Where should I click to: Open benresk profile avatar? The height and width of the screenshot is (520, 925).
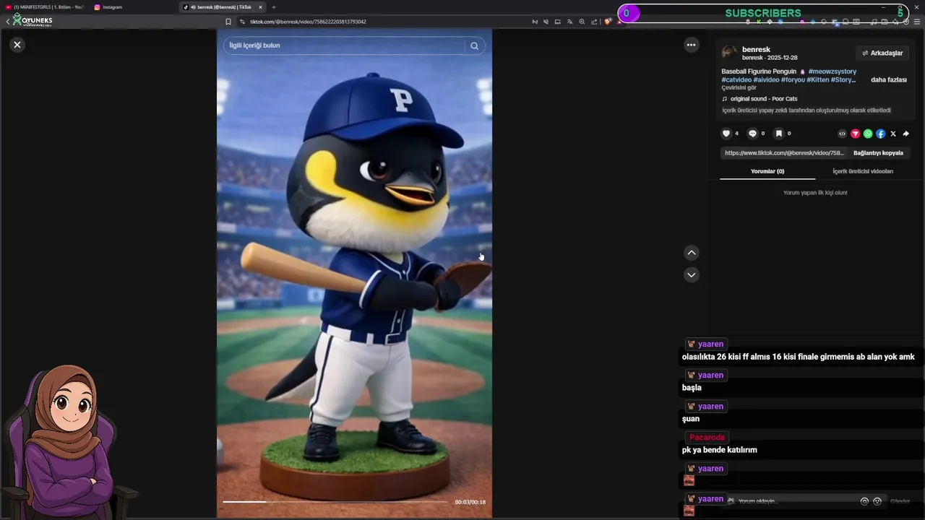point(729,53)
